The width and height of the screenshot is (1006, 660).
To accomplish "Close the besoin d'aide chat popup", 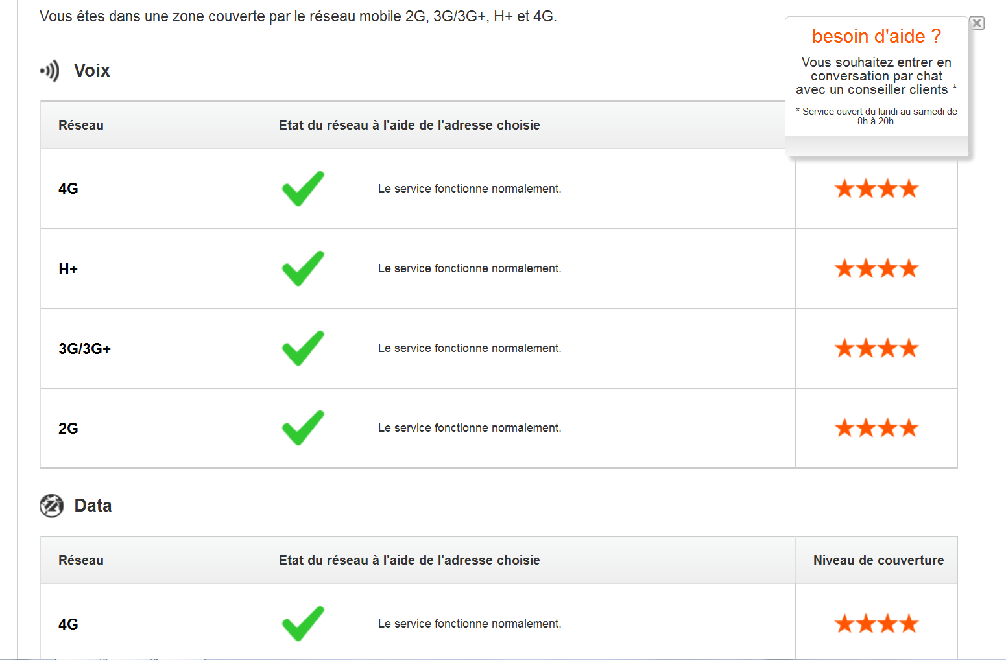I will point(977,23).
